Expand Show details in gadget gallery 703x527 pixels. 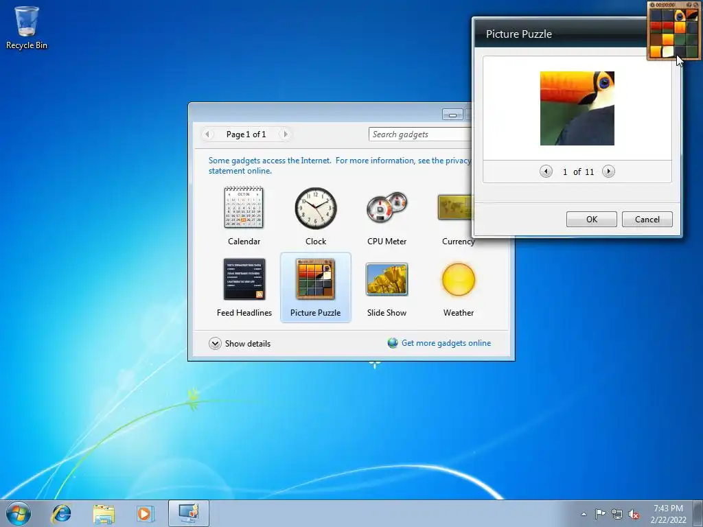(x=240, y=343)
